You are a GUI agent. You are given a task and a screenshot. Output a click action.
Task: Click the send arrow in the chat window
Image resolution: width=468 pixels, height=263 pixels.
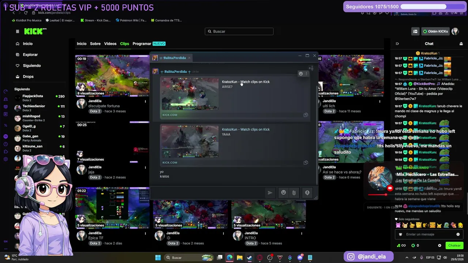pos(270,193)
